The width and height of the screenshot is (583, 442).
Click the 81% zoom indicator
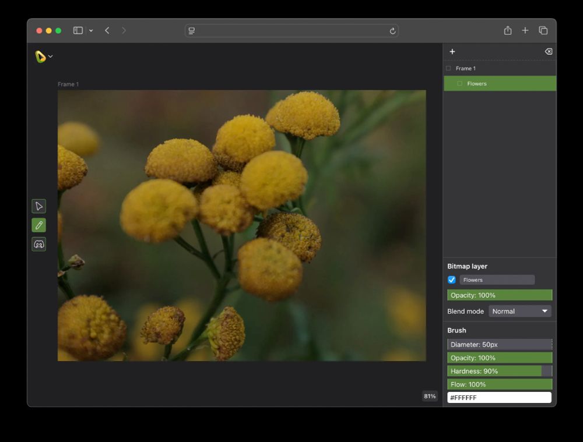(430, 397)
